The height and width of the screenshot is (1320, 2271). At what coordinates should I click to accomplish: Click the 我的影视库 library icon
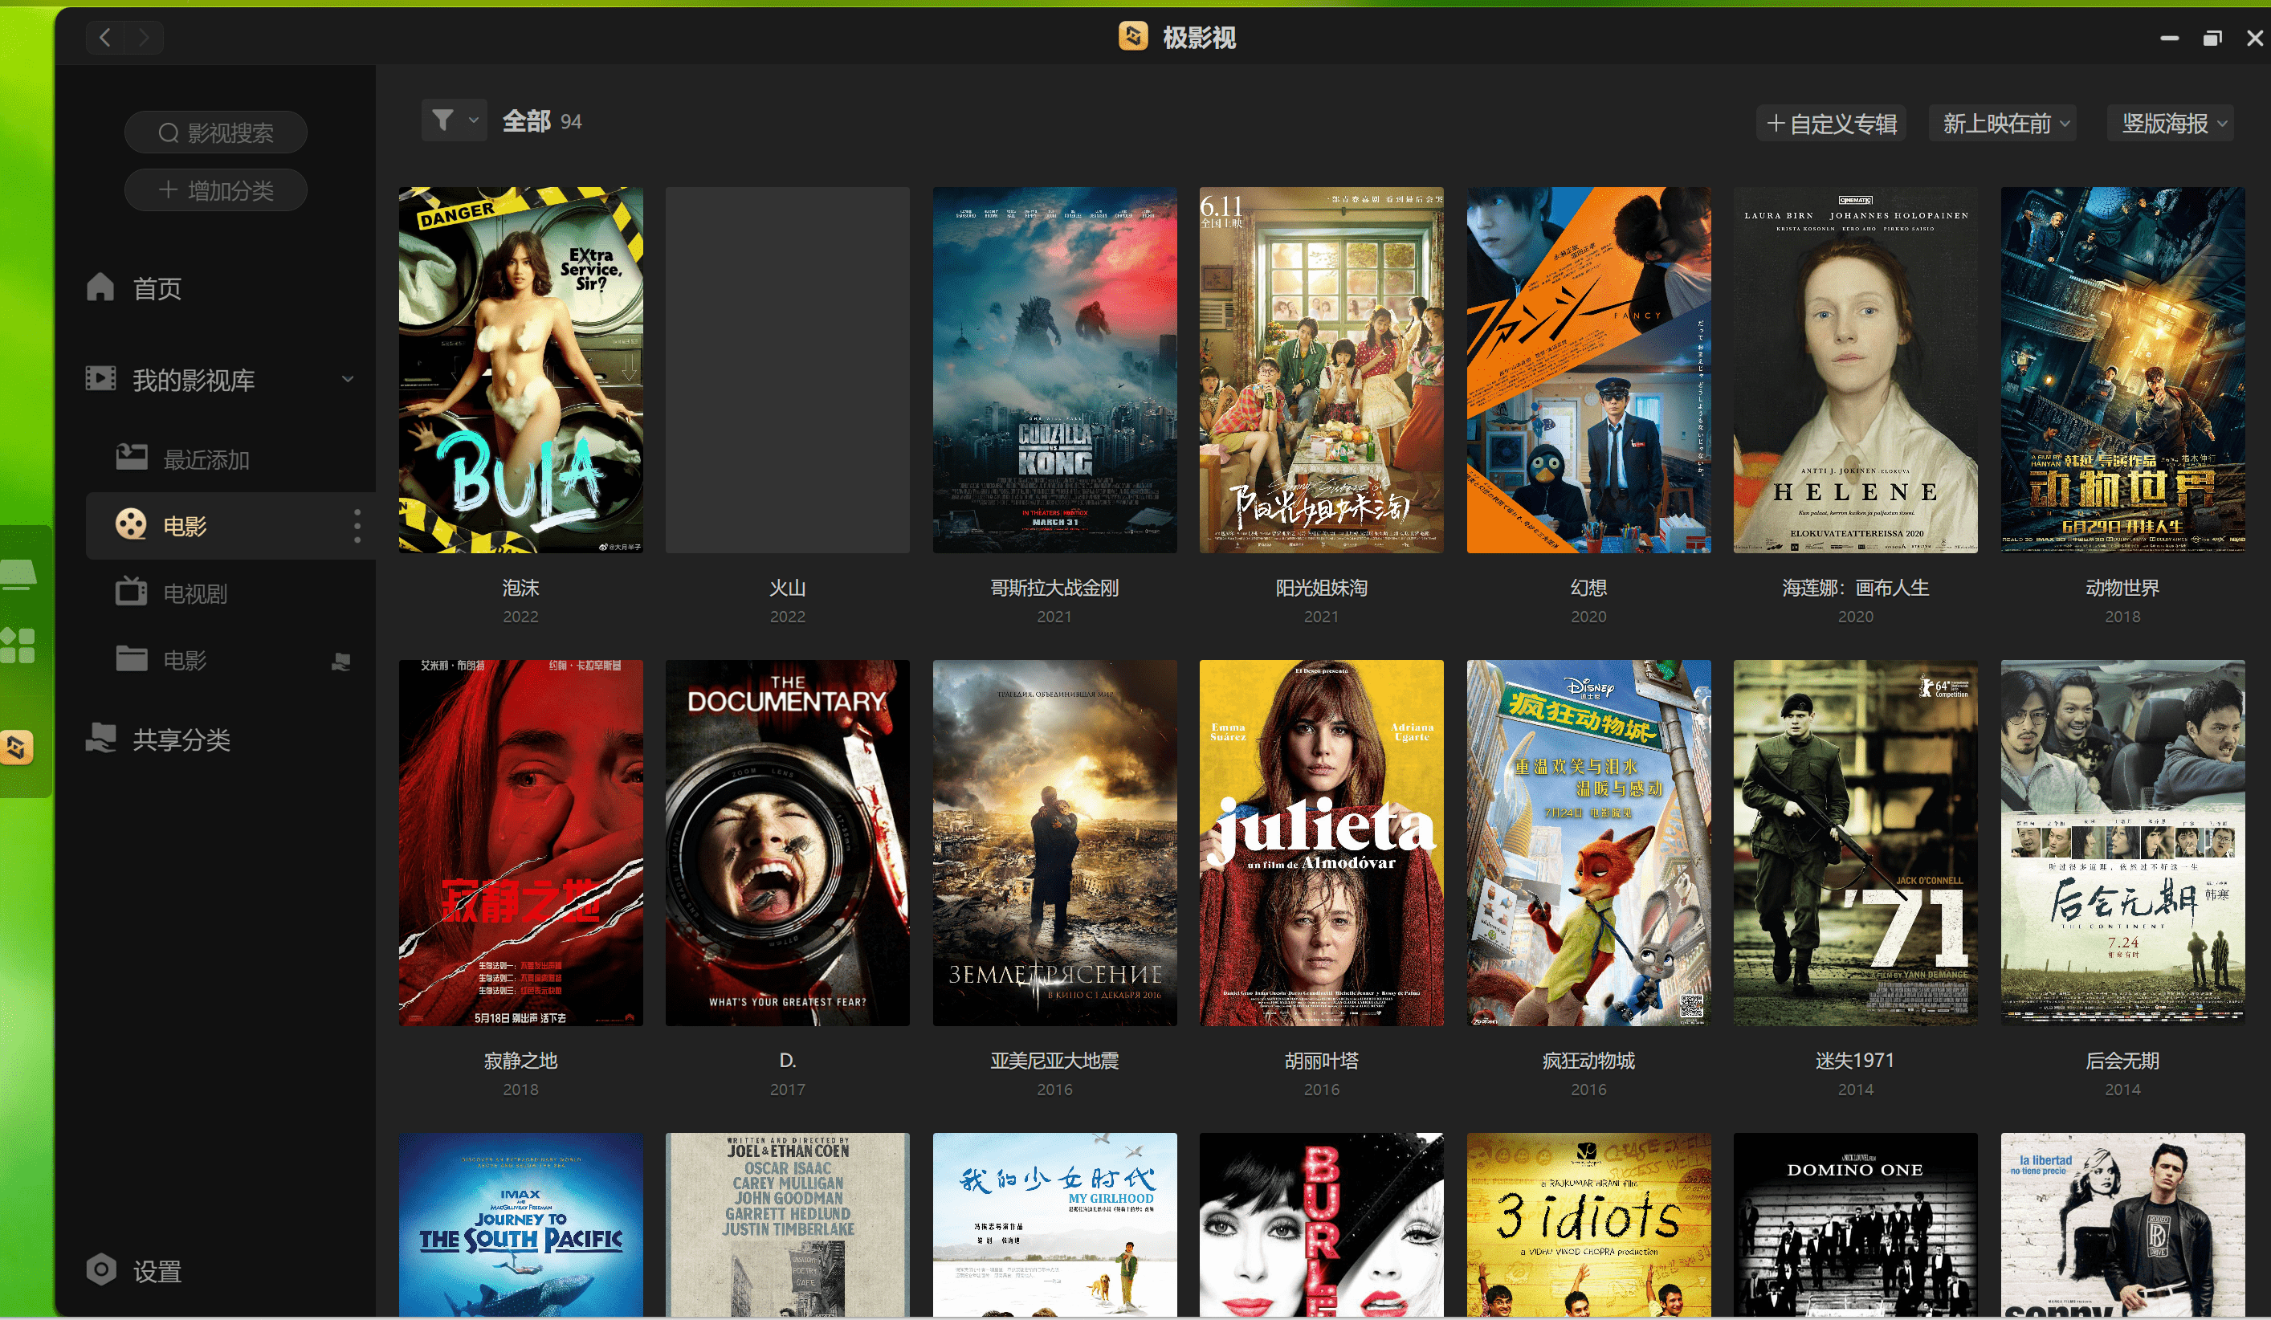[x=99, y=379]
